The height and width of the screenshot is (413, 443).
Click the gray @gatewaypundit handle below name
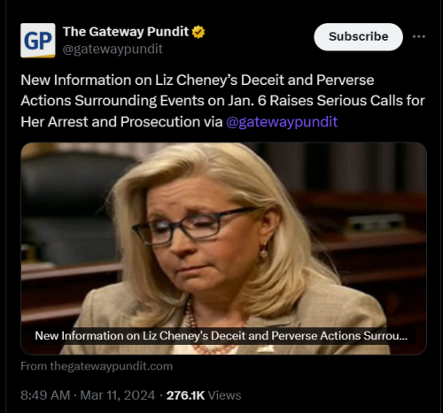[x=113, y=49]
